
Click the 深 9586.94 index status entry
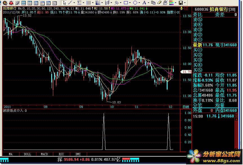click(x=89, y=159)
